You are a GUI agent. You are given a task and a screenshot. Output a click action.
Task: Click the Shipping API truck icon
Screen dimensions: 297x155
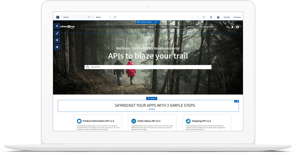click(x=188, y=121)
